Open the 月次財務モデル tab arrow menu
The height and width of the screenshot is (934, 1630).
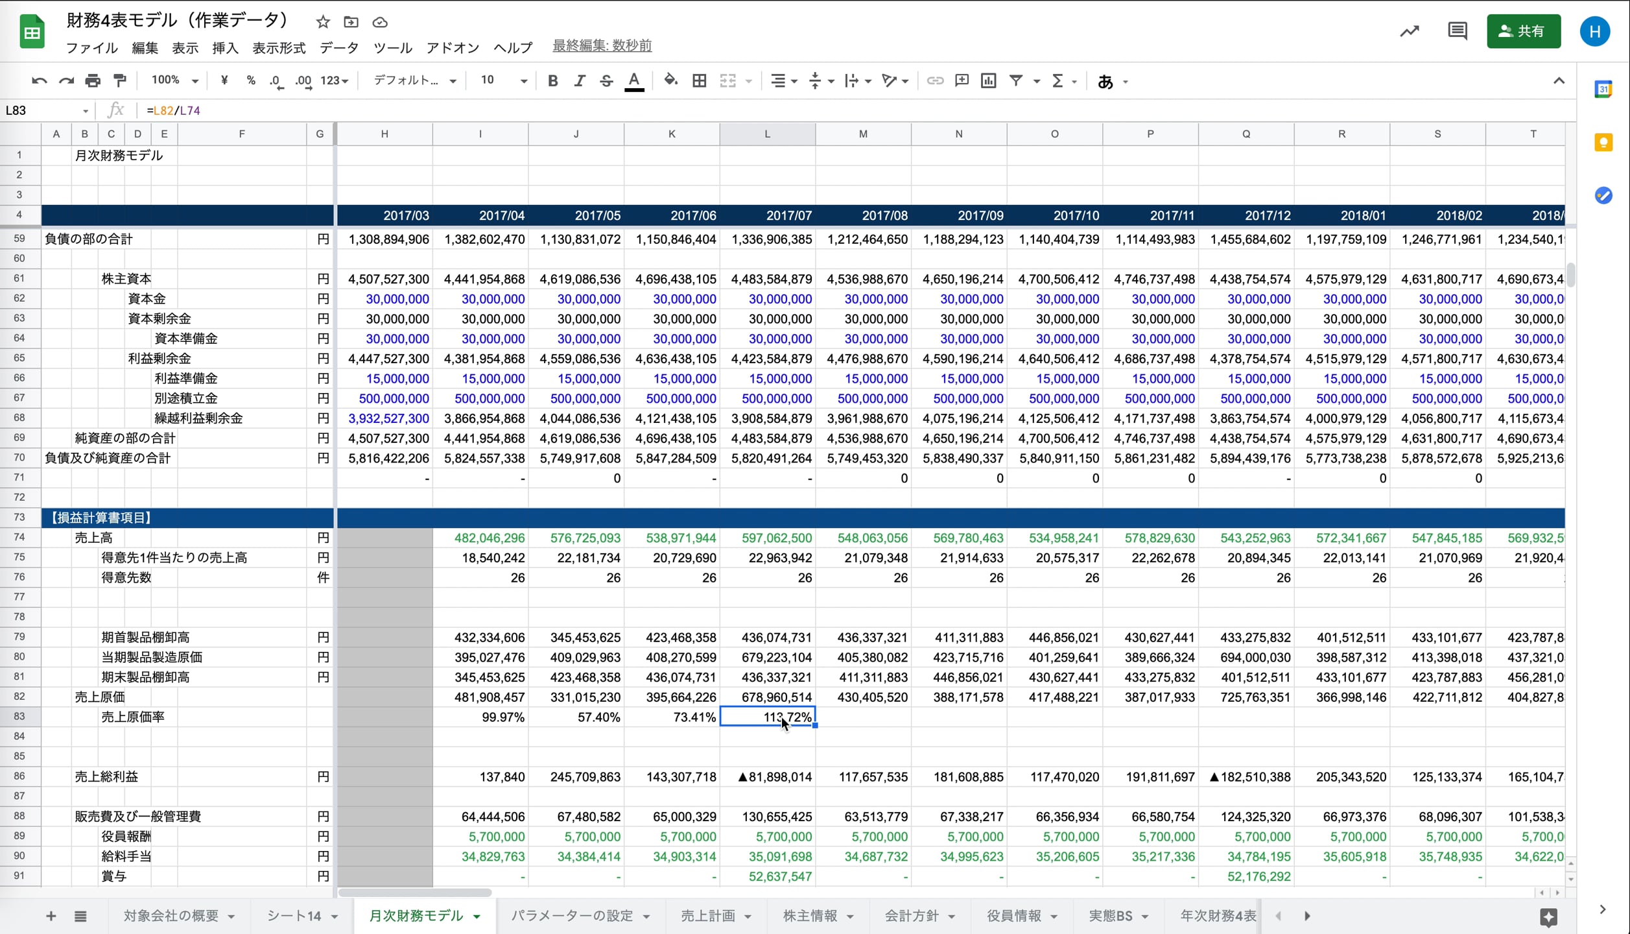[x=477, y=916]
